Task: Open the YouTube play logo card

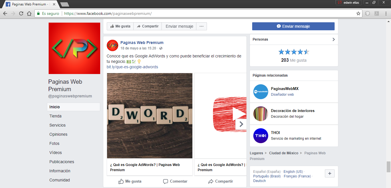Action: point(220,116)
